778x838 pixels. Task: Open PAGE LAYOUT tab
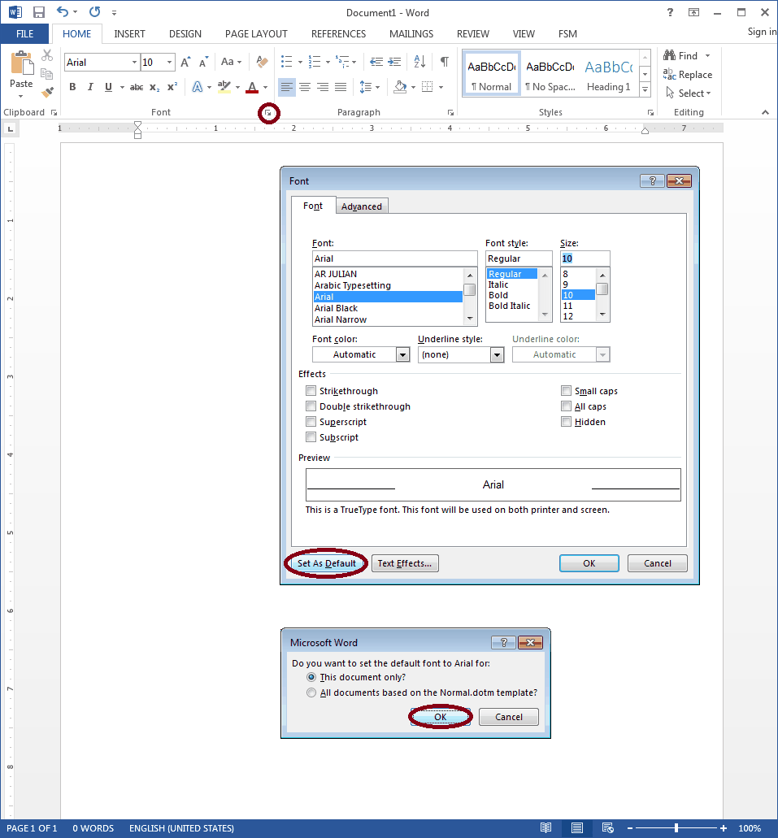coord(256,33)
